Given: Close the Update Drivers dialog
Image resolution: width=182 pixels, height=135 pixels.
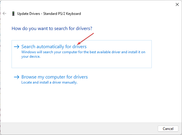Looking at the screenshot, I should point(177,4).
